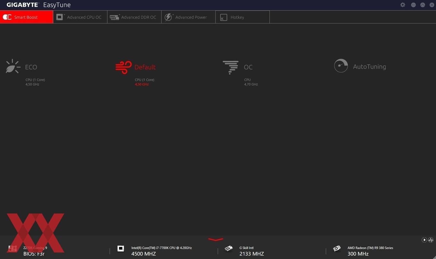Image resolution: width=436 pixels, height=259 pixels.
Task: Click the CPU chip icon in status bar
Action: coord(121,248)
